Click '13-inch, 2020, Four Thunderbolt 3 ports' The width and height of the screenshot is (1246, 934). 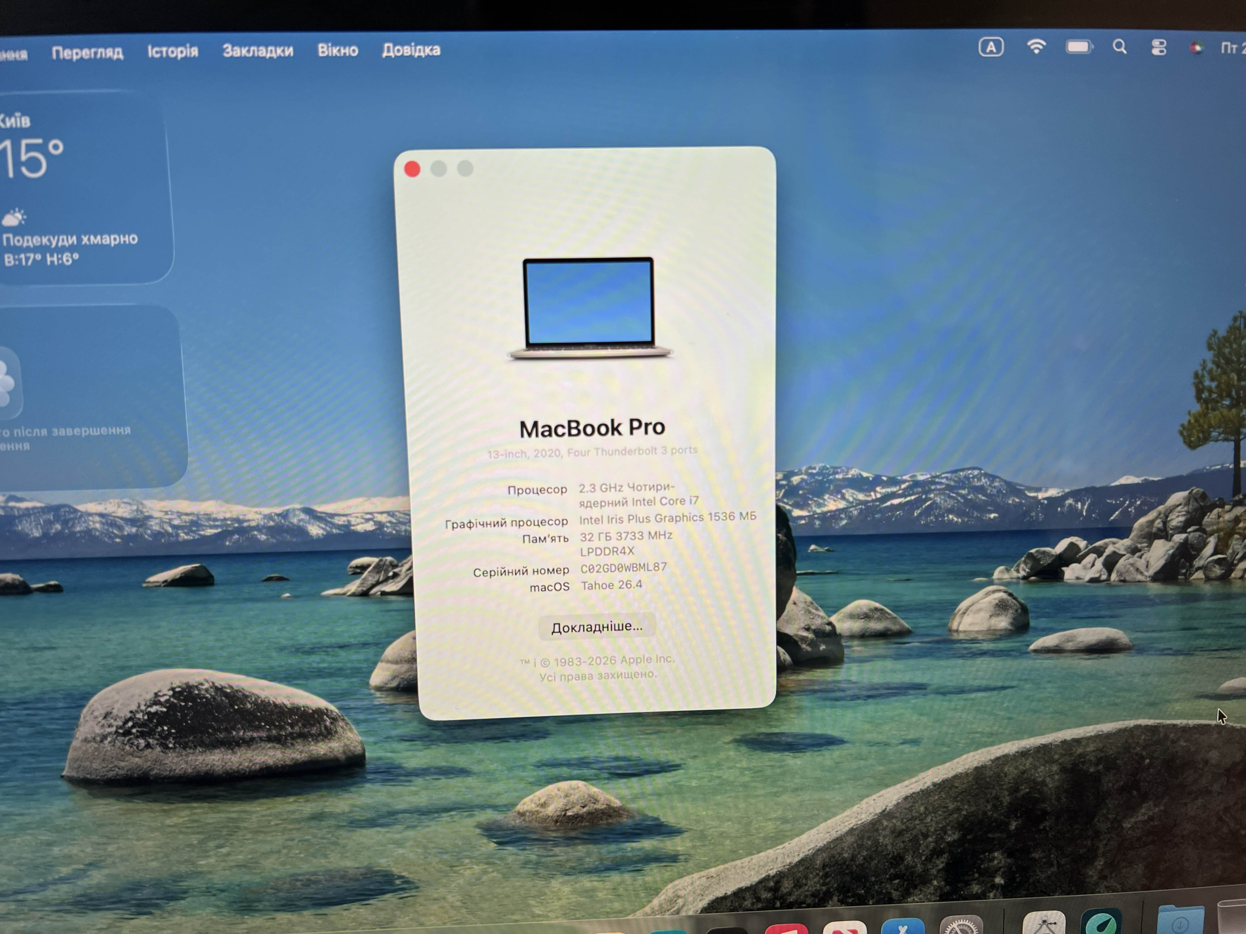[x=592, y=452]
